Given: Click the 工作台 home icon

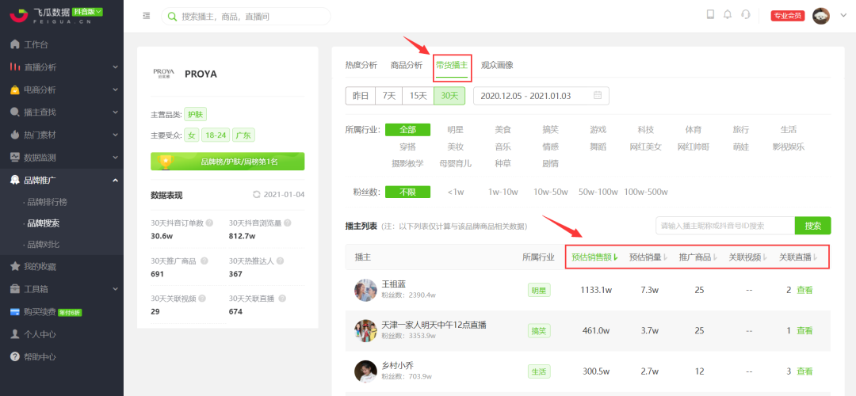Looking at the screenshot, I should coord(15,44).
